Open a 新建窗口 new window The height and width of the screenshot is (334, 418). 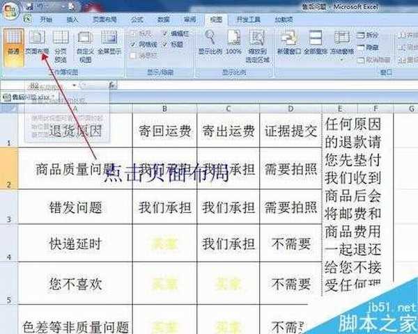pyautogui.click(x=289, y=42)
